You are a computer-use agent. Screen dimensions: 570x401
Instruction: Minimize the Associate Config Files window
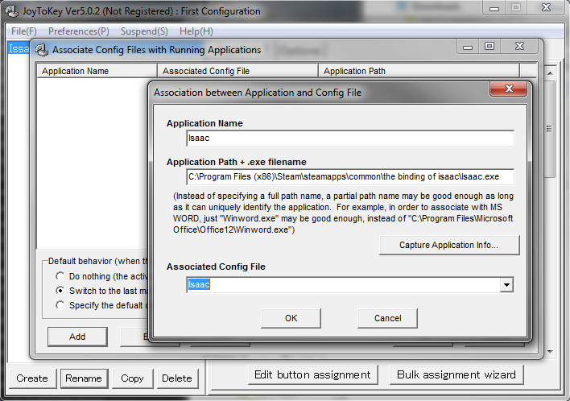(x=468, y=46)
